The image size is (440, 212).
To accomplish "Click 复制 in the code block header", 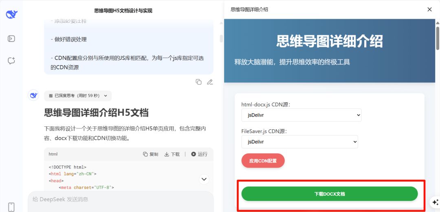I will tap(150, 154).
